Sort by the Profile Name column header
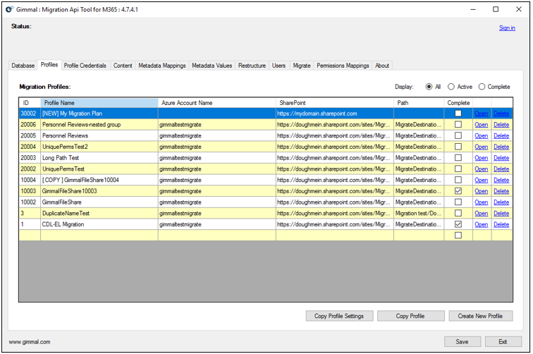 (x=99, y=103)
